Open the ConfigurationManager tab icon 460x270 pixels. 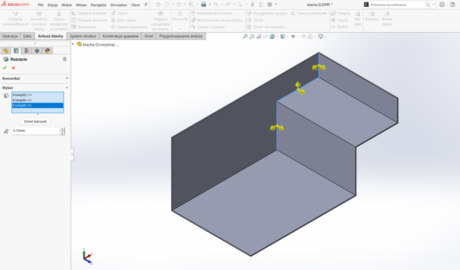(27, 51)
